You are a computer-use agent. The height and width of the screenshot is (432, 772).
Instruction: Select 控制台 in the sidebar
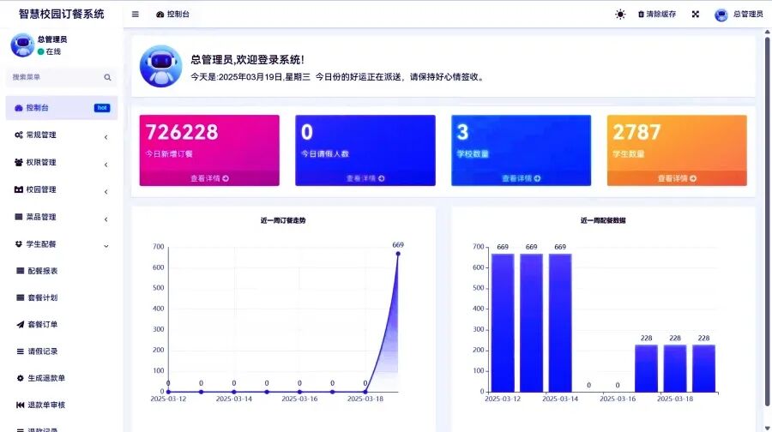tap(62, 108)
